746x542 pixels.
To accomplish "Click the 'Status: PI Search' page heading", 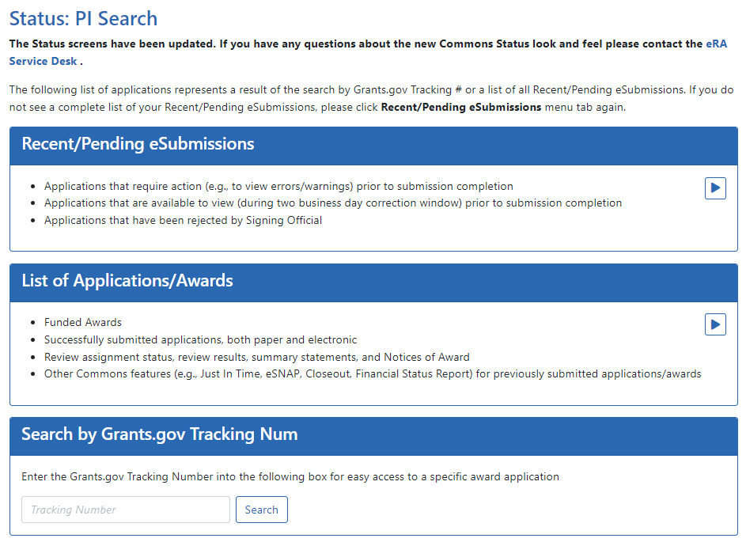I will (x=83, y=18).
